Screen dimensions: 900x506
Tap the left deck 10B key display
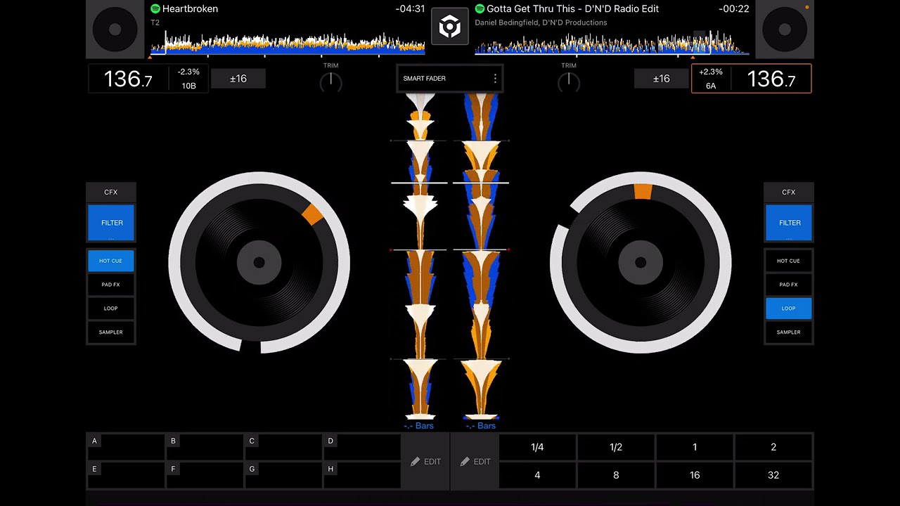(188, 86)
